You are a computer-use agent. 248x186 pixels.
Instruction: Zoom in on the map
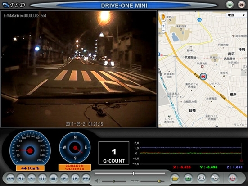point(163,26)
